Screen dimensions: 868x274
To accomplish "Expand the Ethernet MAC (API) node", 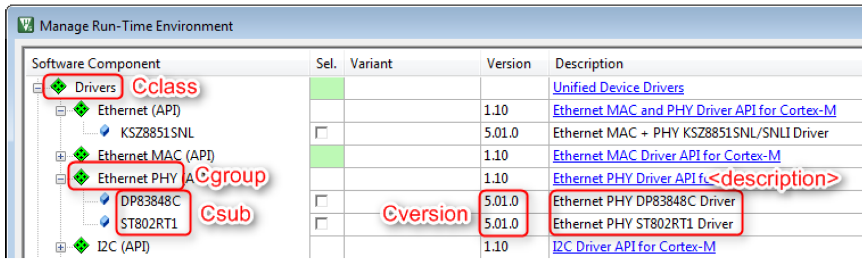I will click(x=61, y=156).
